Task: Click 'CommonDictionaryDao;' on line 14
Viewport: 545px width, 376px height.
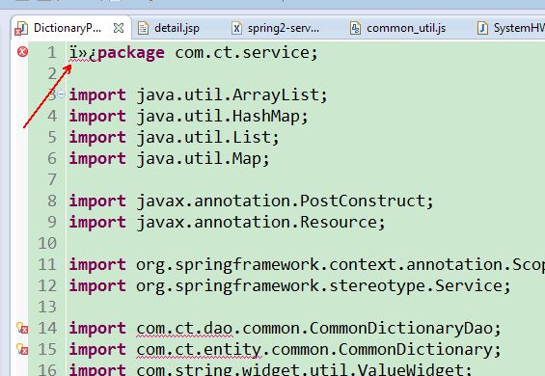Action: [x=405, y=328]
